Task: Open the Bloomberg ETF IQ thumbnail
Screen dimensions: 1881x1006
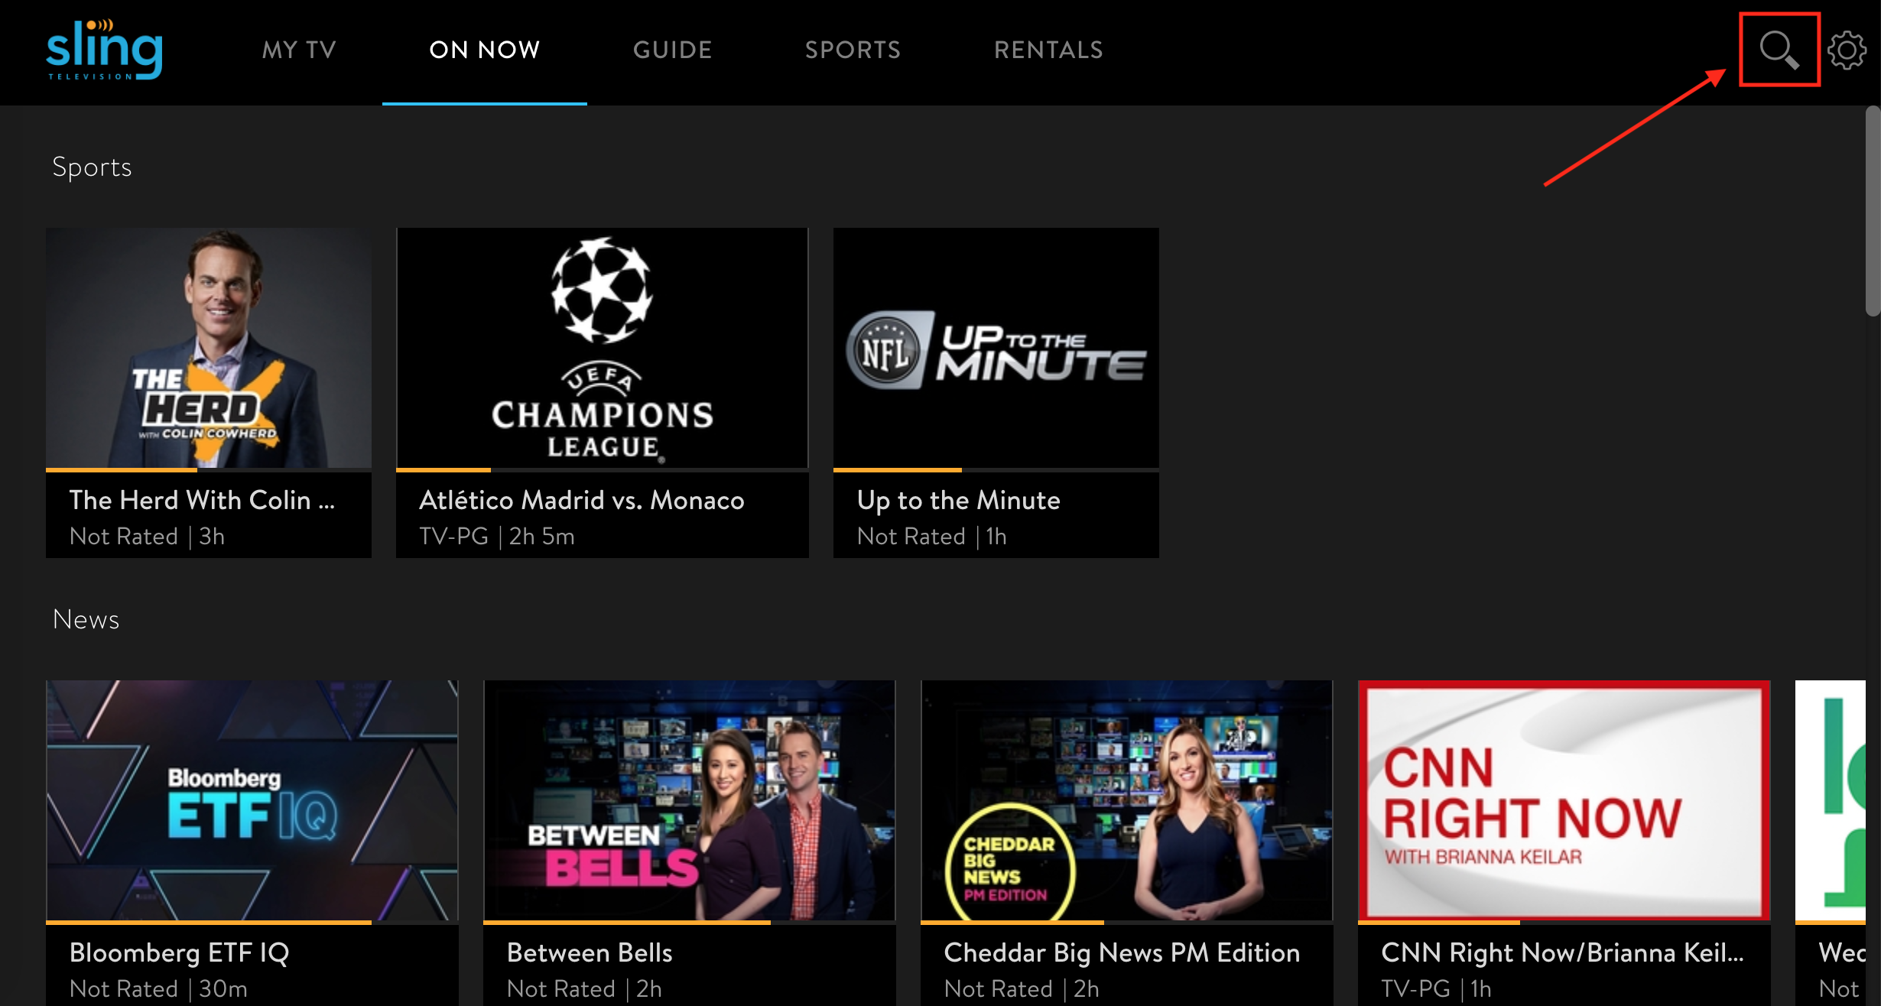Action: coord(252,800)
